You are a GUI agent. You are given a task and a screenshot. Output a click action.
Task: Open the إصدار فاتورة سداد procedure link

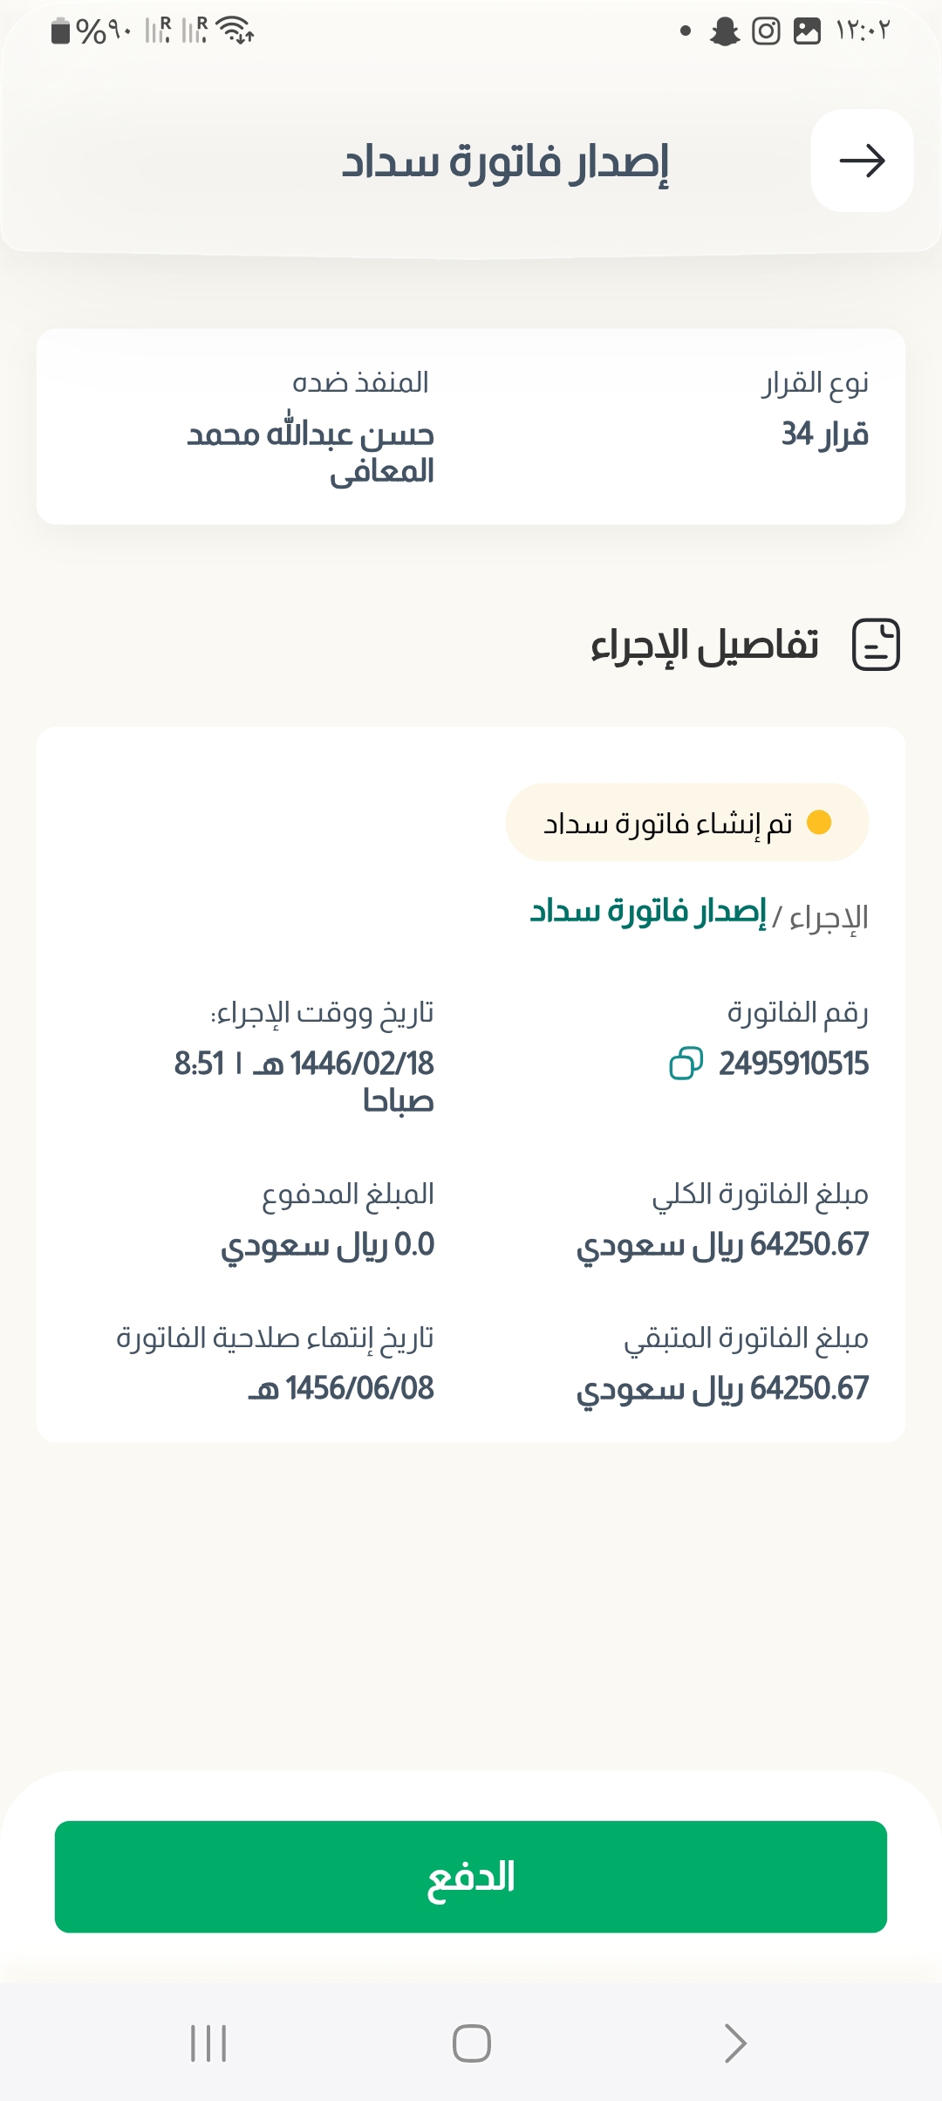[x=648, y=912]
